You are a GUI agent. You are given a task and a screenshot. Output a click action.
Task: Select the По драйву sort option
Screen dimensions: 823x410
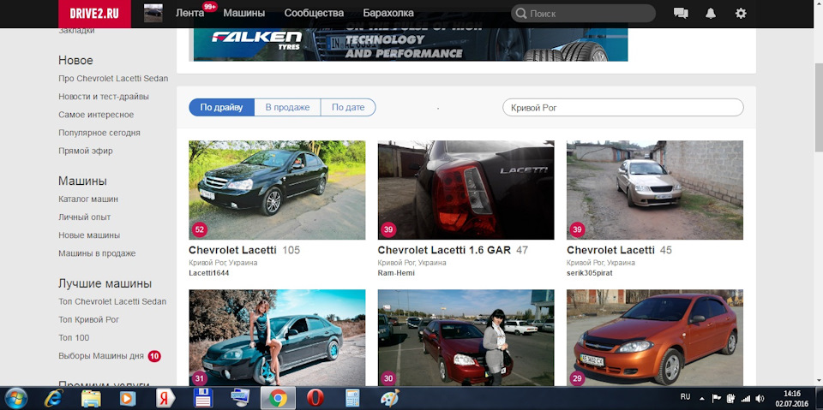pos(221,108)
